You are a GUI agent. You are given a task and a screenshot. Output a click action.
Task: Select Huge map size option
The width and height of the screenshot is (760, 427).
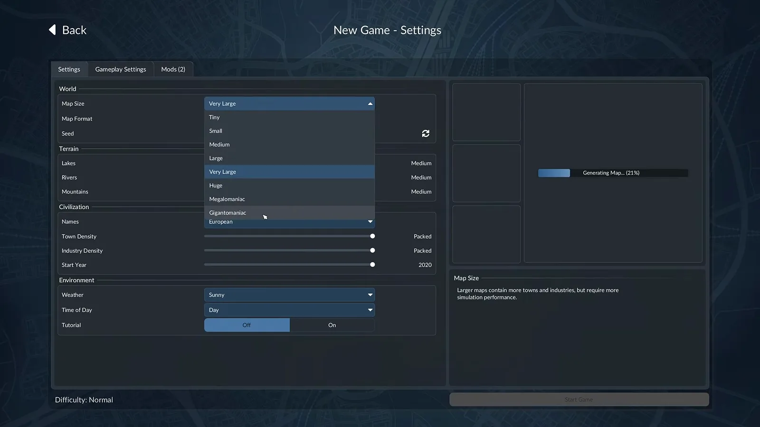tap(289, 186)
